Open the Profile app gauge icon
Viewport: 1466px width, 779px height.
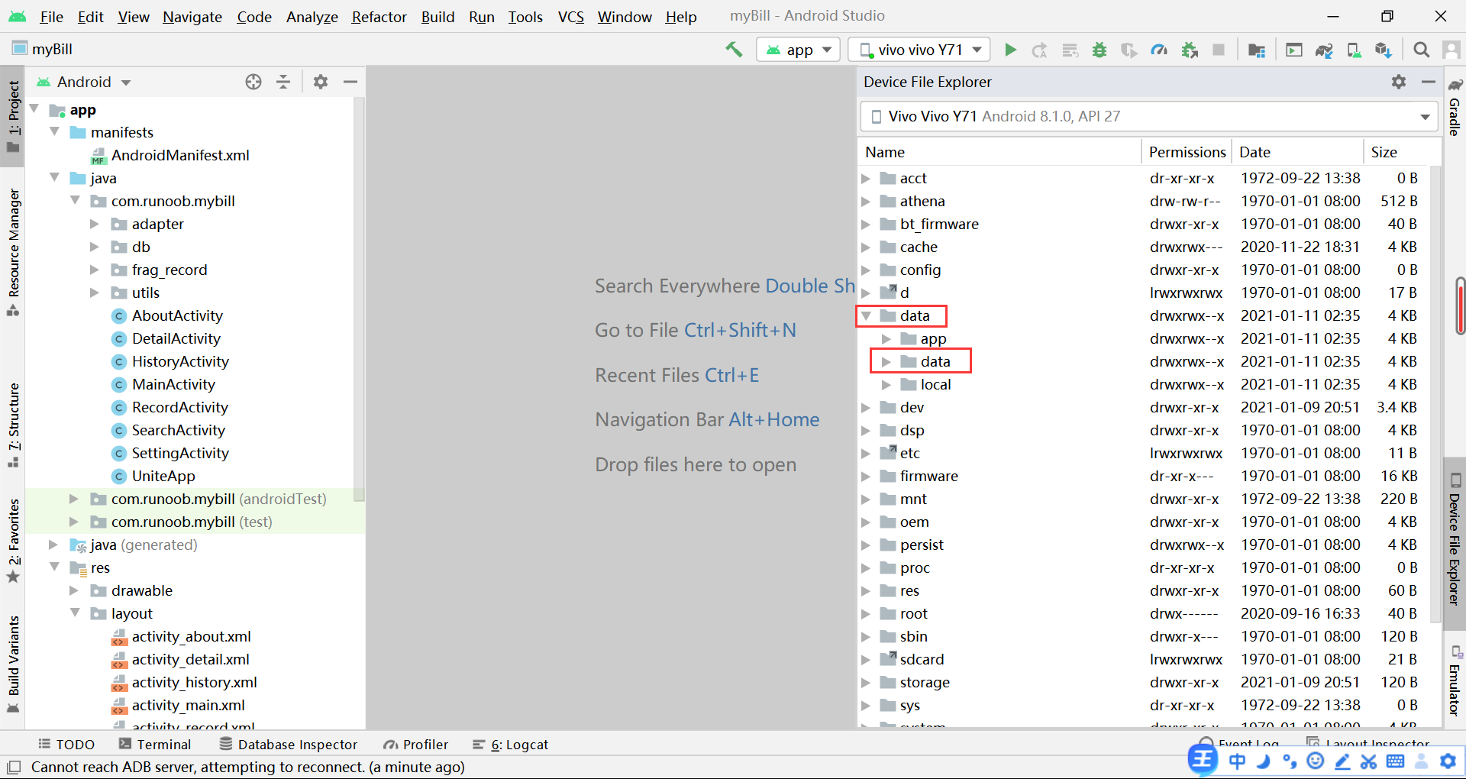coord(1159,50)
